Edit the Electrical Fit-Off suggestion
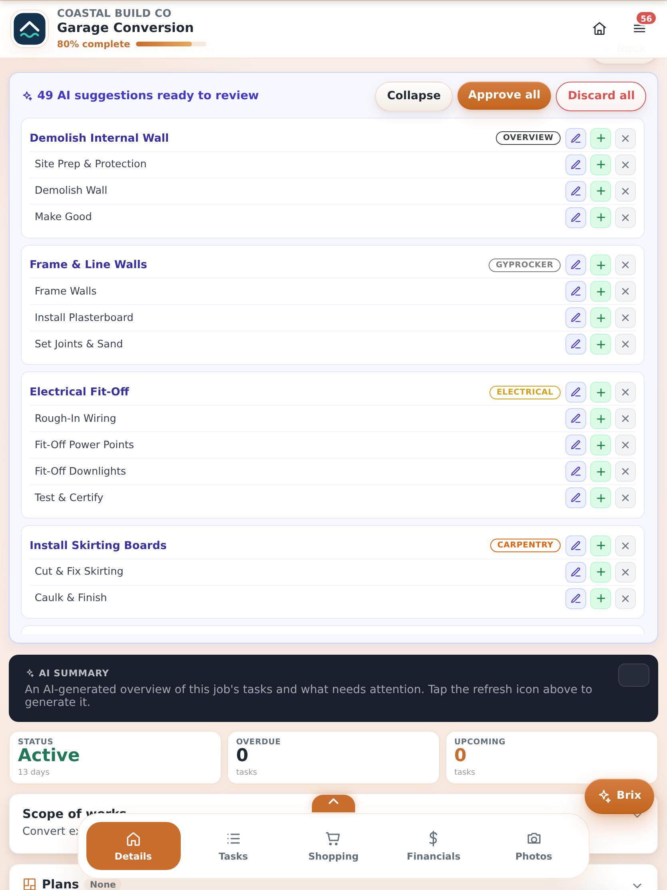Screen dimensions: 667x890 [x=576, y=392]
